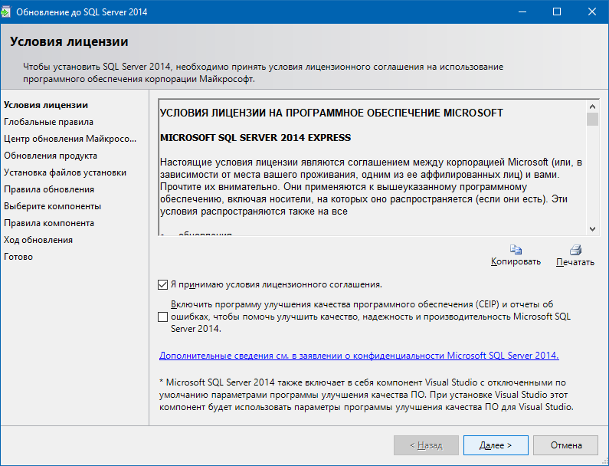Viewport: 609px width, 466px height.
Task: Click the 'Отмена' button
Action: click(x=565, y=445)
